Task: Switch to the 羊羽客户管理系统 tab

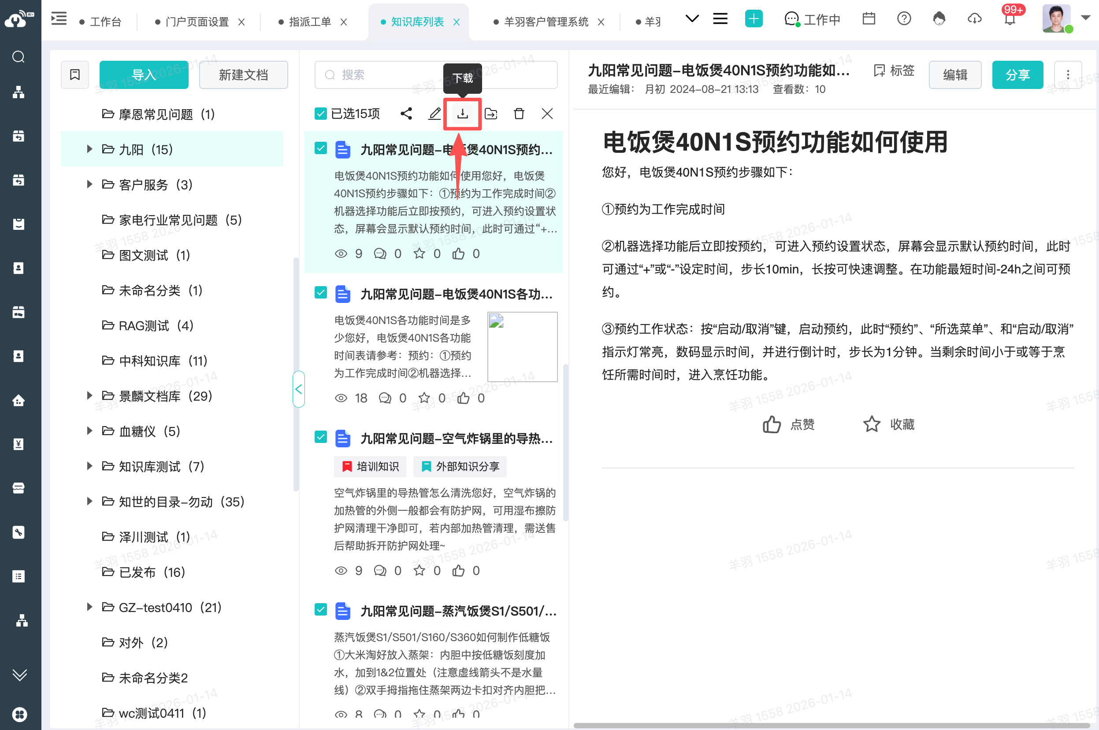Action: click(546, 22)
